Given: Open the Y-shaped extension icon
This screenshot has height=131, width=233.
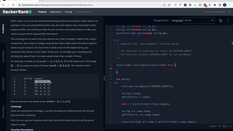Looking at the screenshot, I should (180, 5).
